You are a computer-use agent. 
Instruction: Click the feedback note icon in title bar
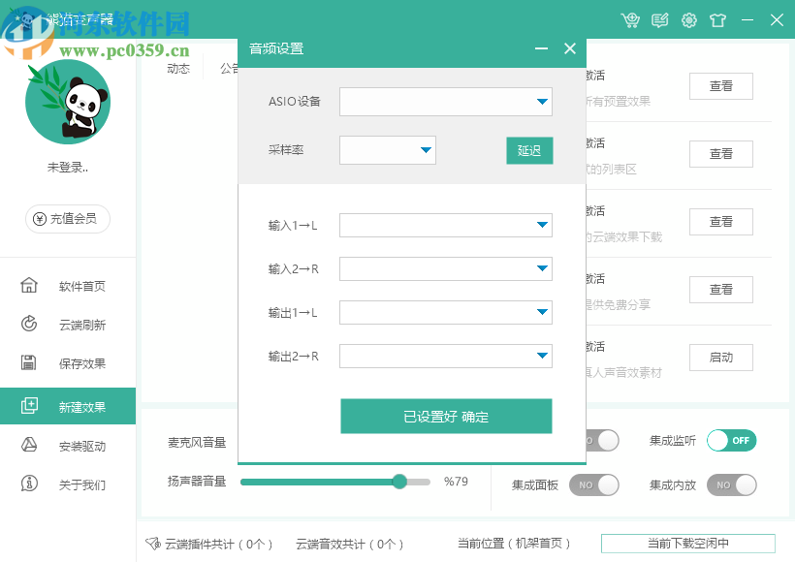660,20
